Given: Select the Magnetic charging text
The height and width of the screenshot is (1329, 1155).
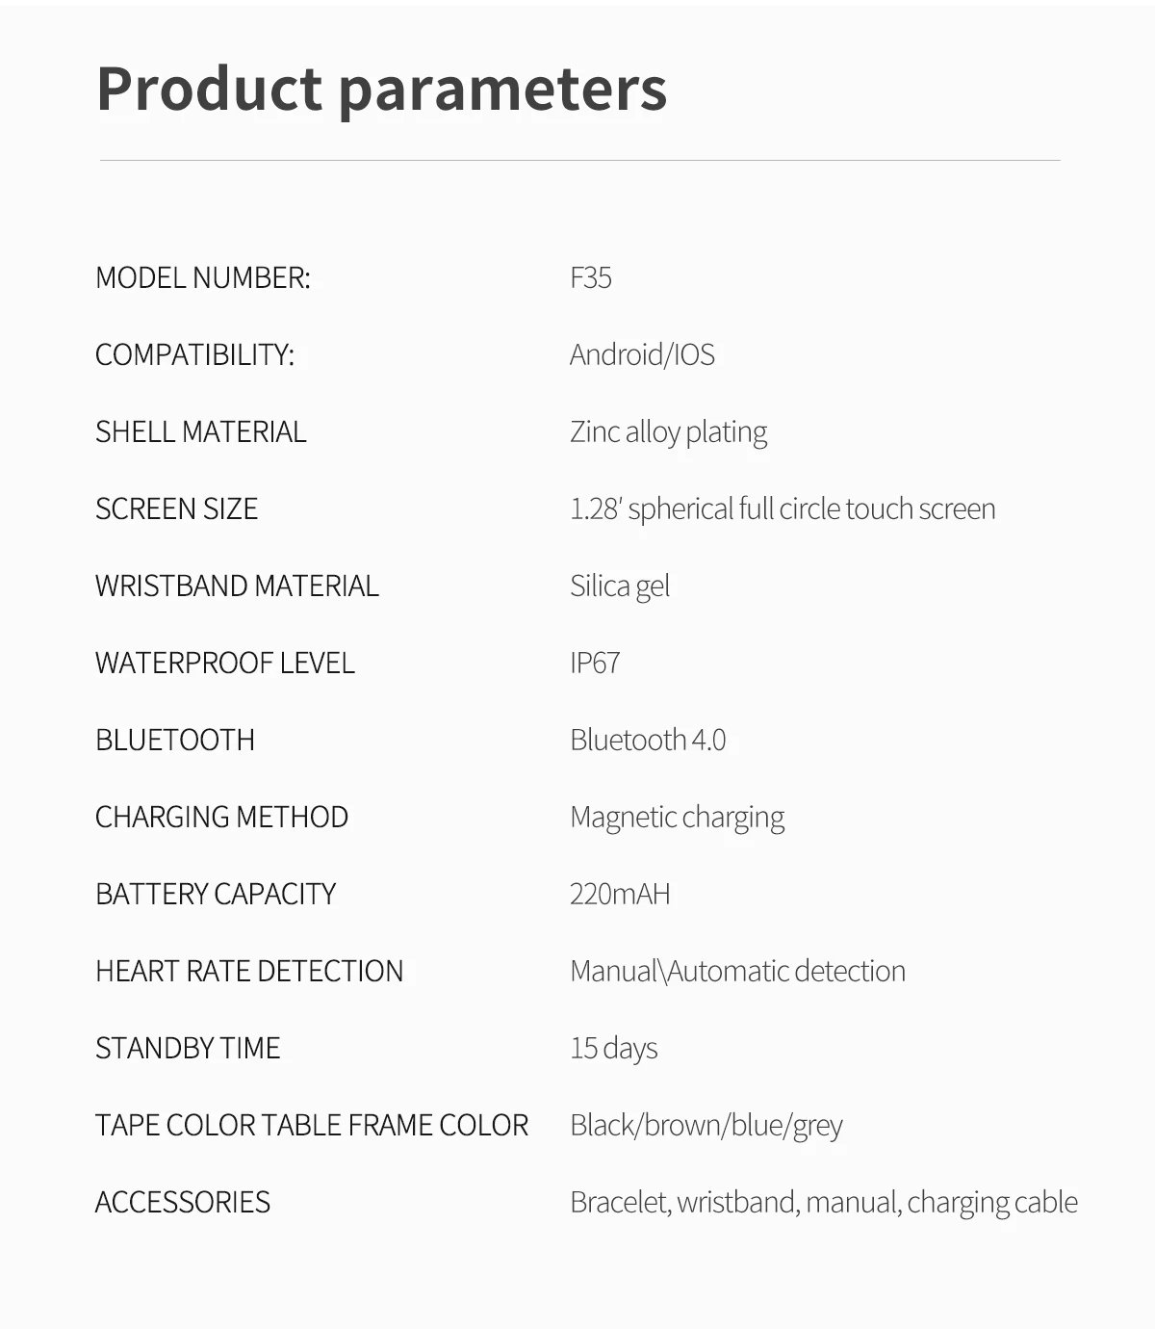Looking at the screenshot, I should tap(677, 818).
